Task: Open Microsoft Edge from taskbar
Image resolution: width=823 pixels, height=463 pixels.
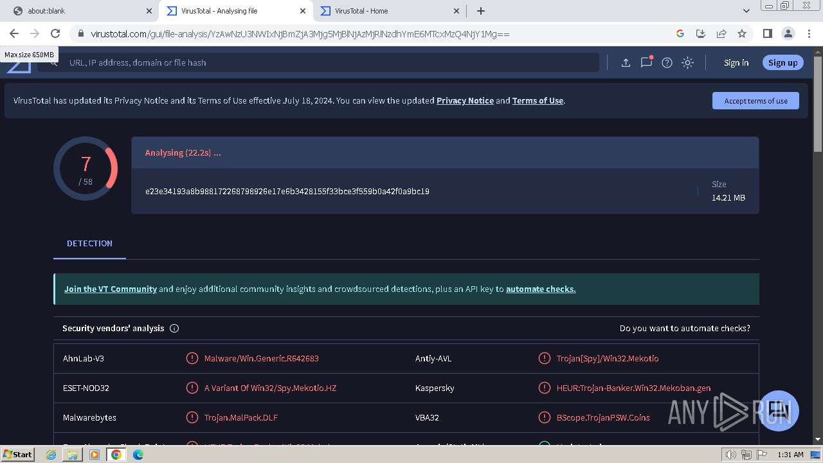Action: (138, 455)
